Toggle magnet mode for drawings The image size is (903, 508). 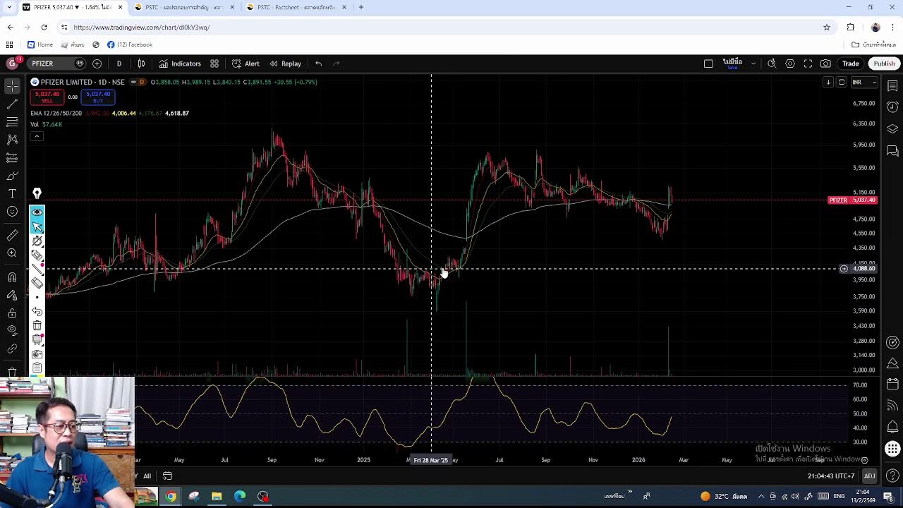coord(12,277)
